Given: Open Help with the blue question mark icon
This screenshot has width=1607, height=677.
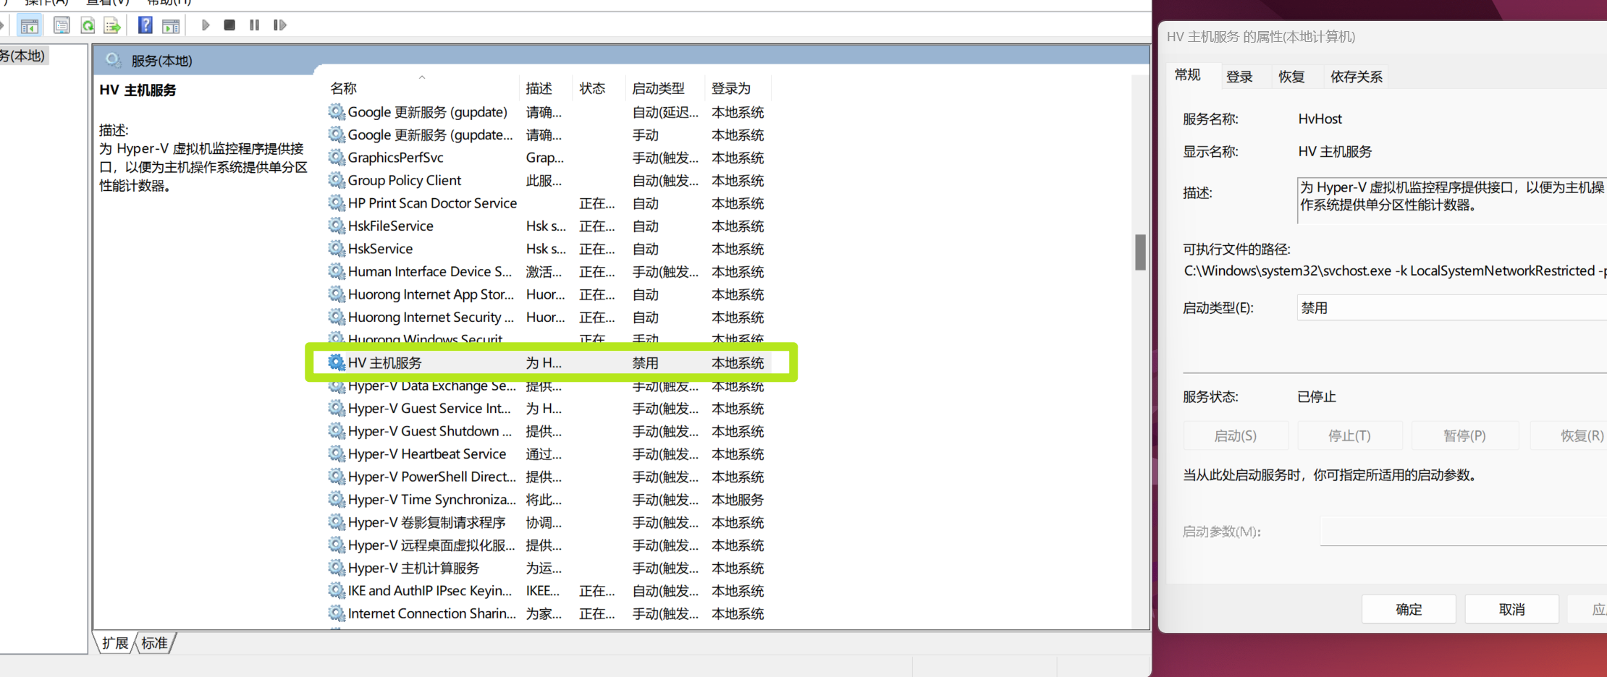Looking at the screenshot, I should (x=145, y=26).
